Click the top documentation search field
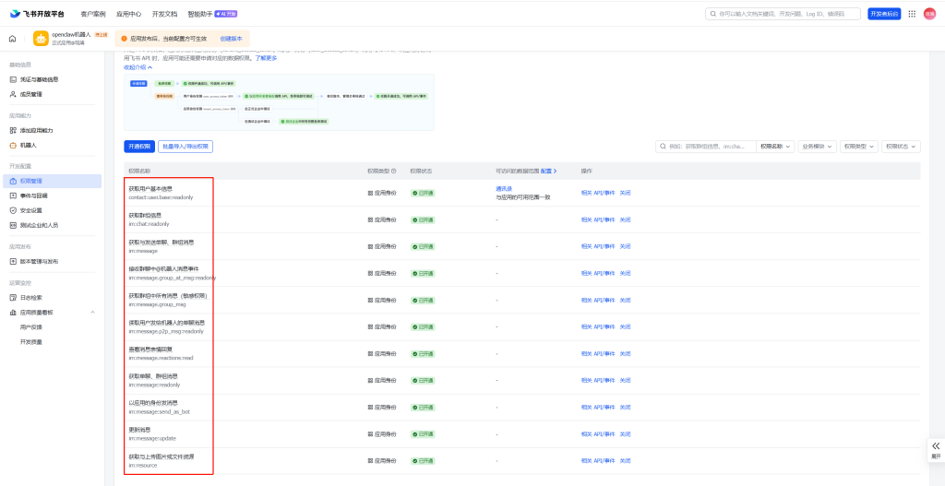This screenshot has width=945, height=486. (783, 14)
